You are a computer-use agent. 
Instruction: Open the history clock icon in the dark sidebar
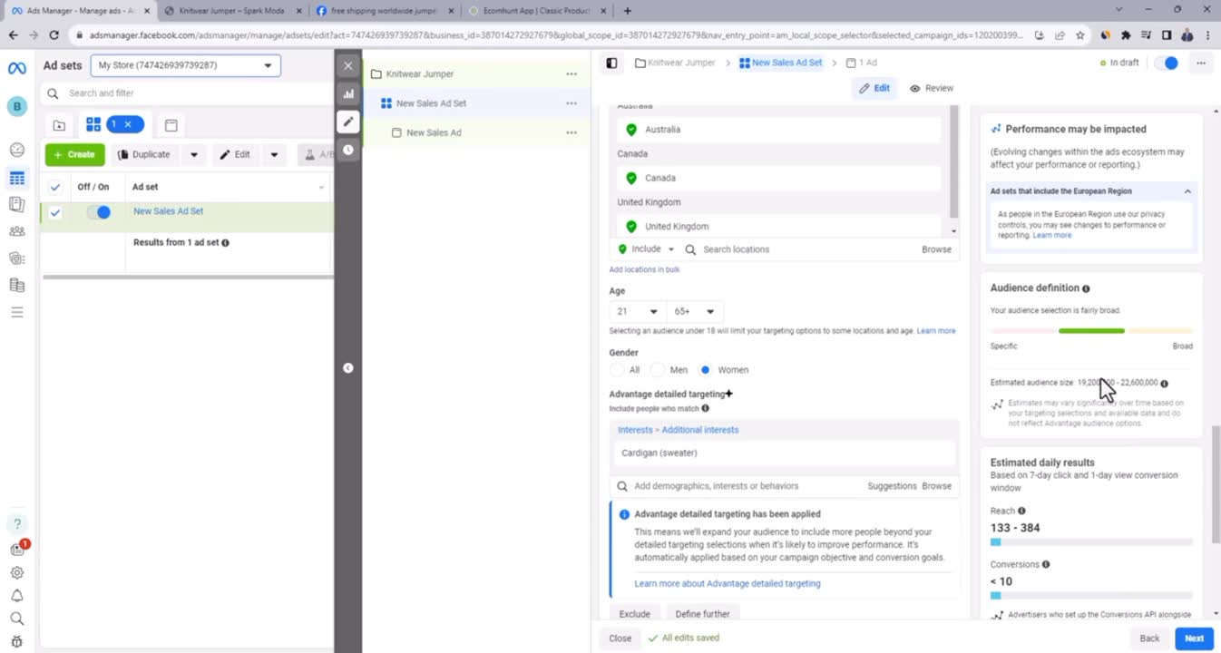tap(348, 150)
